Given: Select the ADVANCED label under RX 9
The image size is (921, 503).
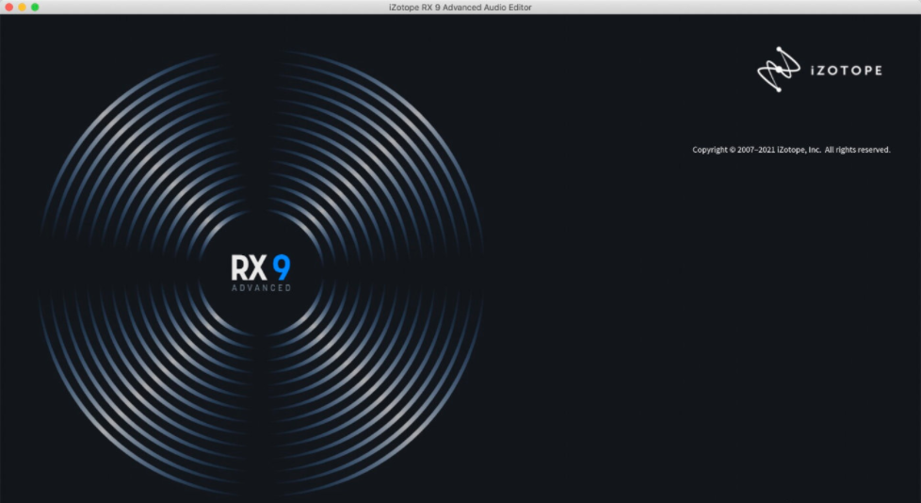Looking at the screenshot, I should click(261, 288).
